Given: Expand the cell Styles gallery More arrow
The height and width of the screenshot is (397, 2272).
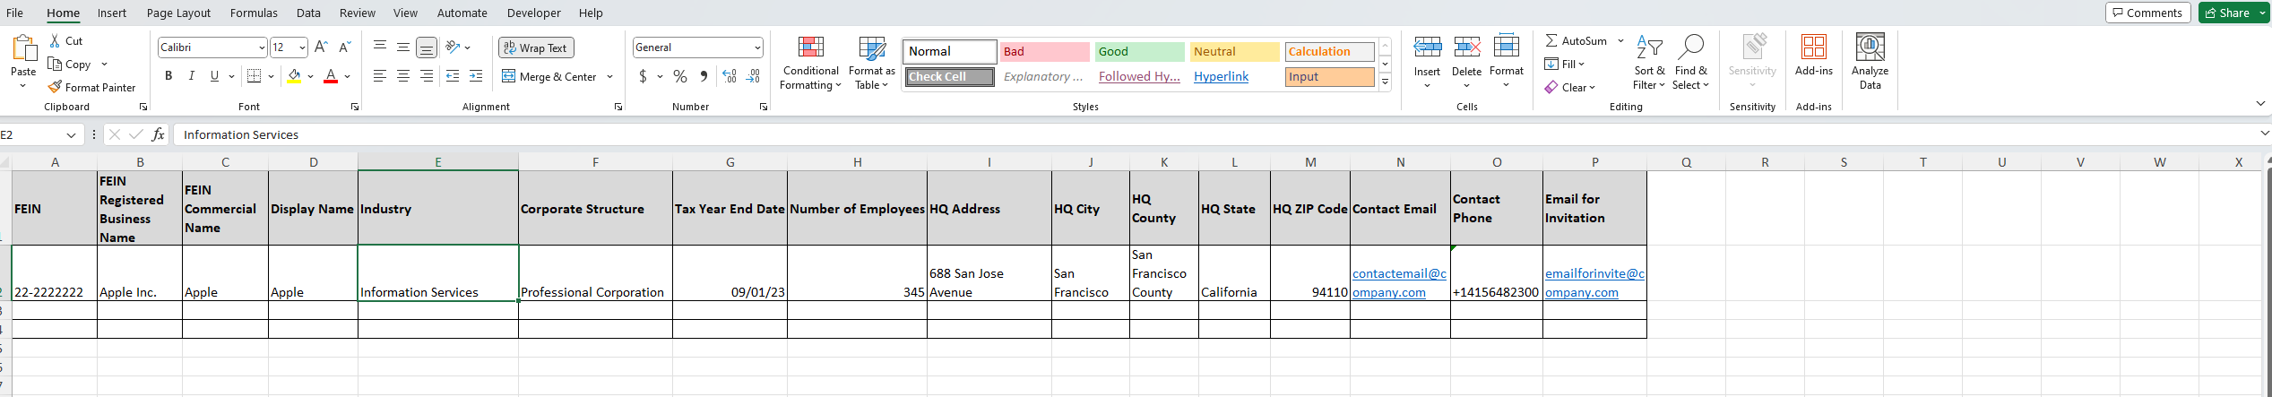Looking at the screenshot, I should 1385,82.
